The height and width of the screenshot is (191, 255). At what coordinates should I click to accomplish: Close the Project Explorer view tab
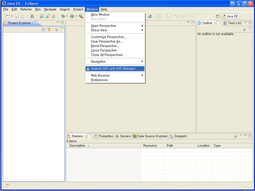34,23
